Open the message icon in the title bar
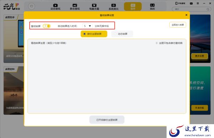The height and width of the screenshot is (138, 214). 191,4
